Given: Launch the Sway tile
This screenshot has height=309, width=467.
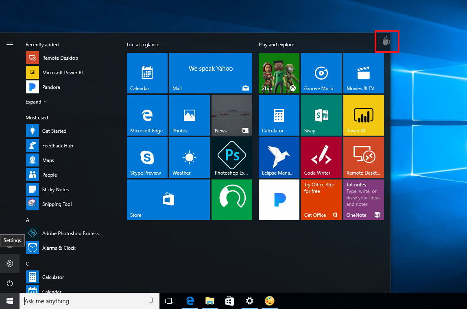Looking at the screenshot, I should click(321, 115).
